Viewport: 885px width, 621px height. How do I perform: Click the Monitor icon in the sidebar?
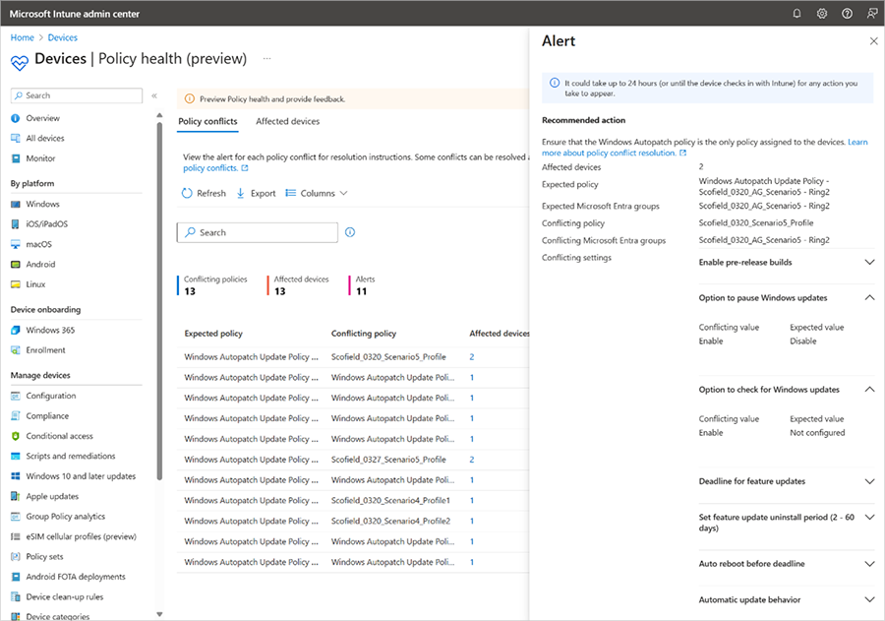15,158
